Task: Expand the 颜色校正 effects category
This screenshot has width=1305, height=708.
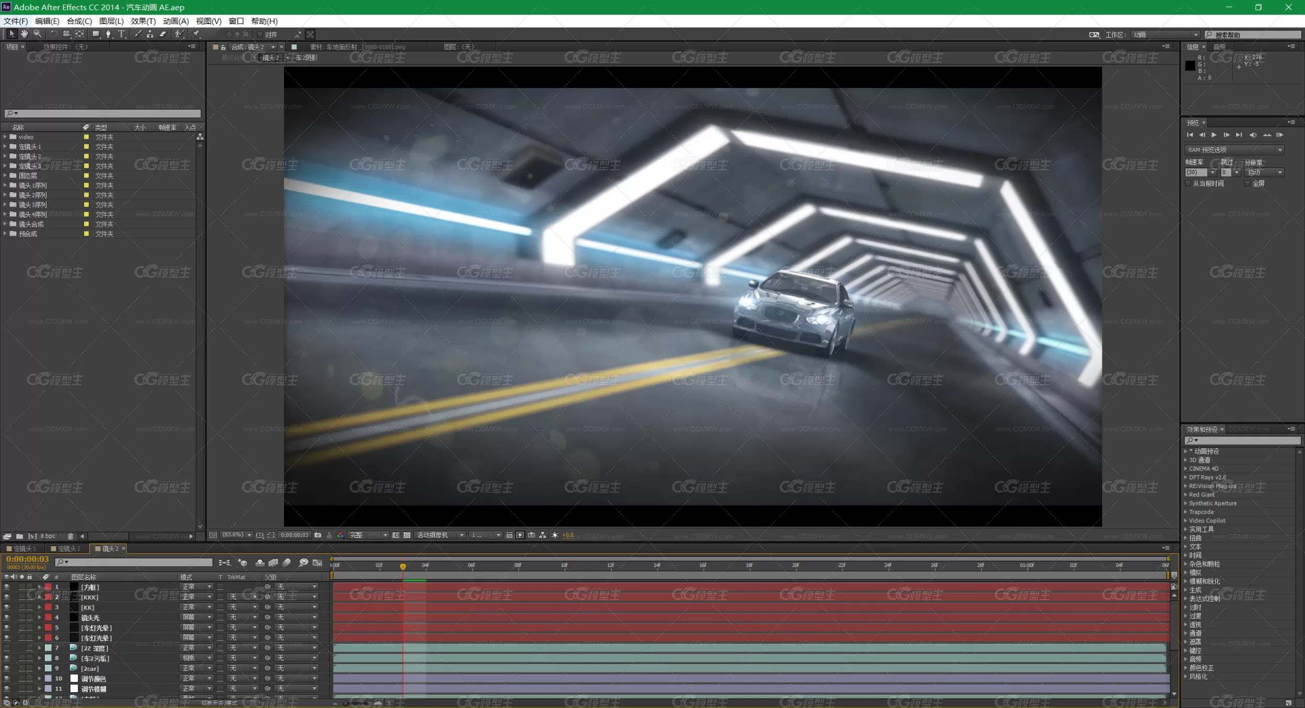Action: pos(1185,668)
